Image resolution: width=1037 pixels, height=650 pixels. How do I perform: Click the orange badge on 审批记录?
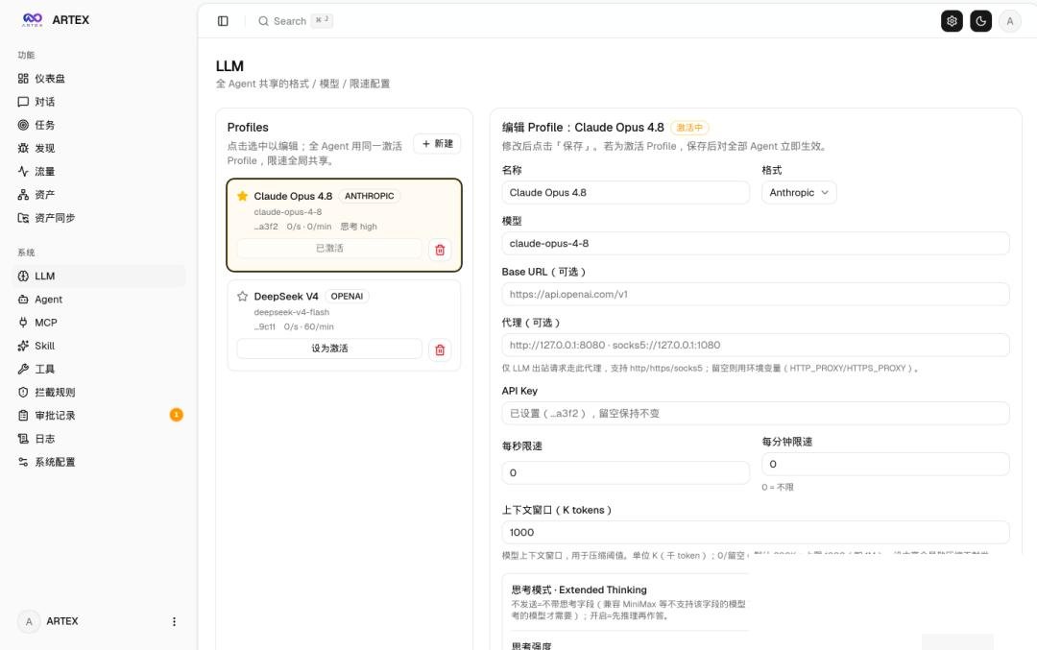click(x=176, y=415)
